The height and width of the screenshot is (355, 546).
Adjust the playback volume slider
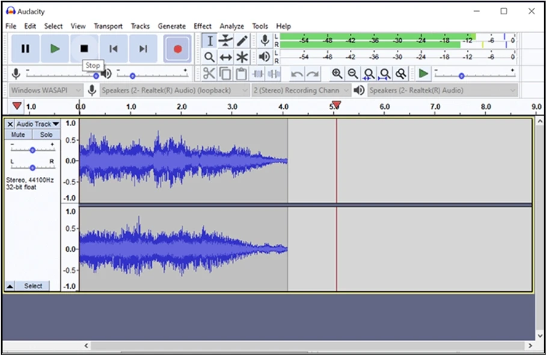(x=152, y=75)
